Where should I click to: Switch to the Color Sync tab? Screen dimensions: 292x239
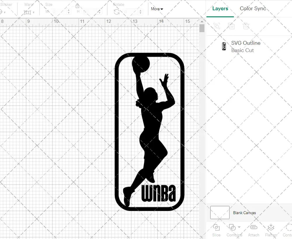click(253, 8)
